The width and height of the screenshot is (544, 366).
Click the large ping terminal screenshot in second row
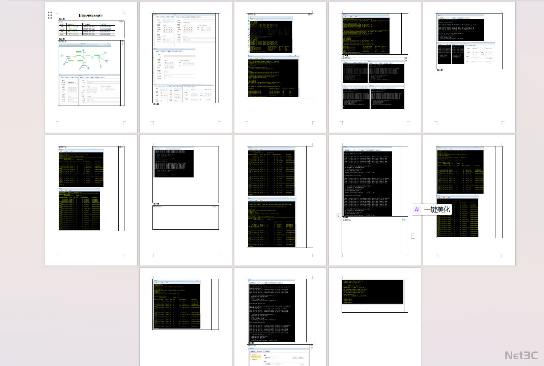[368, 181]
